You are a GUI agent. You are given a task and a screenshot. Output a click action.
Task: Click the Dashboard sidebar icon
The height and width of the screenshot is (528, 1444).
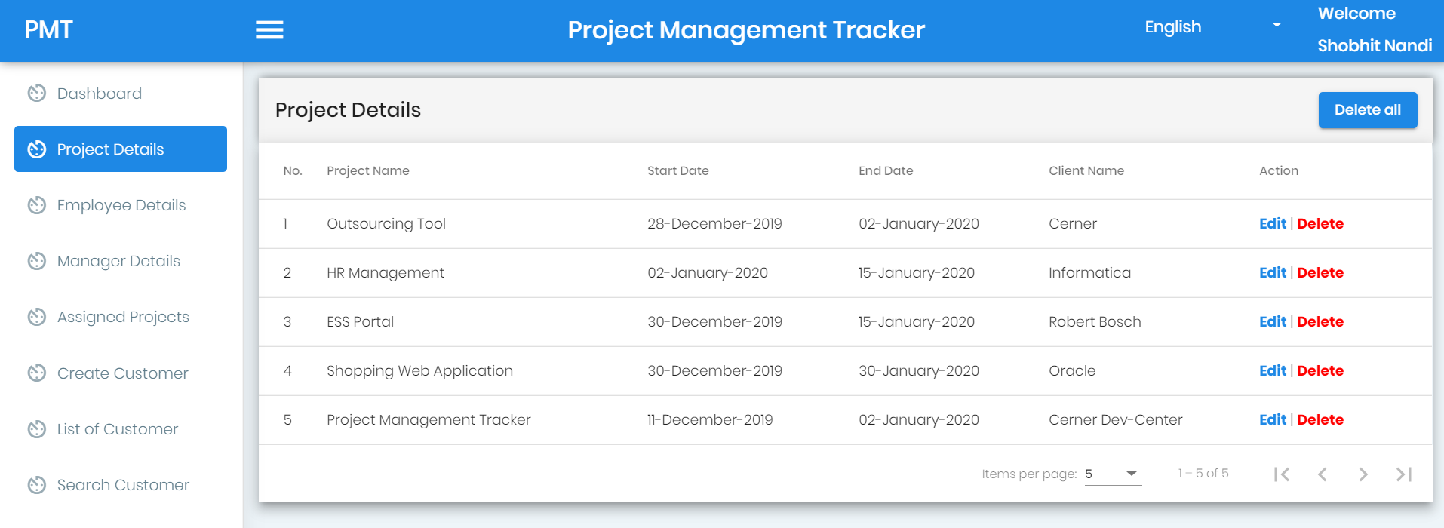tap(35, 93)
